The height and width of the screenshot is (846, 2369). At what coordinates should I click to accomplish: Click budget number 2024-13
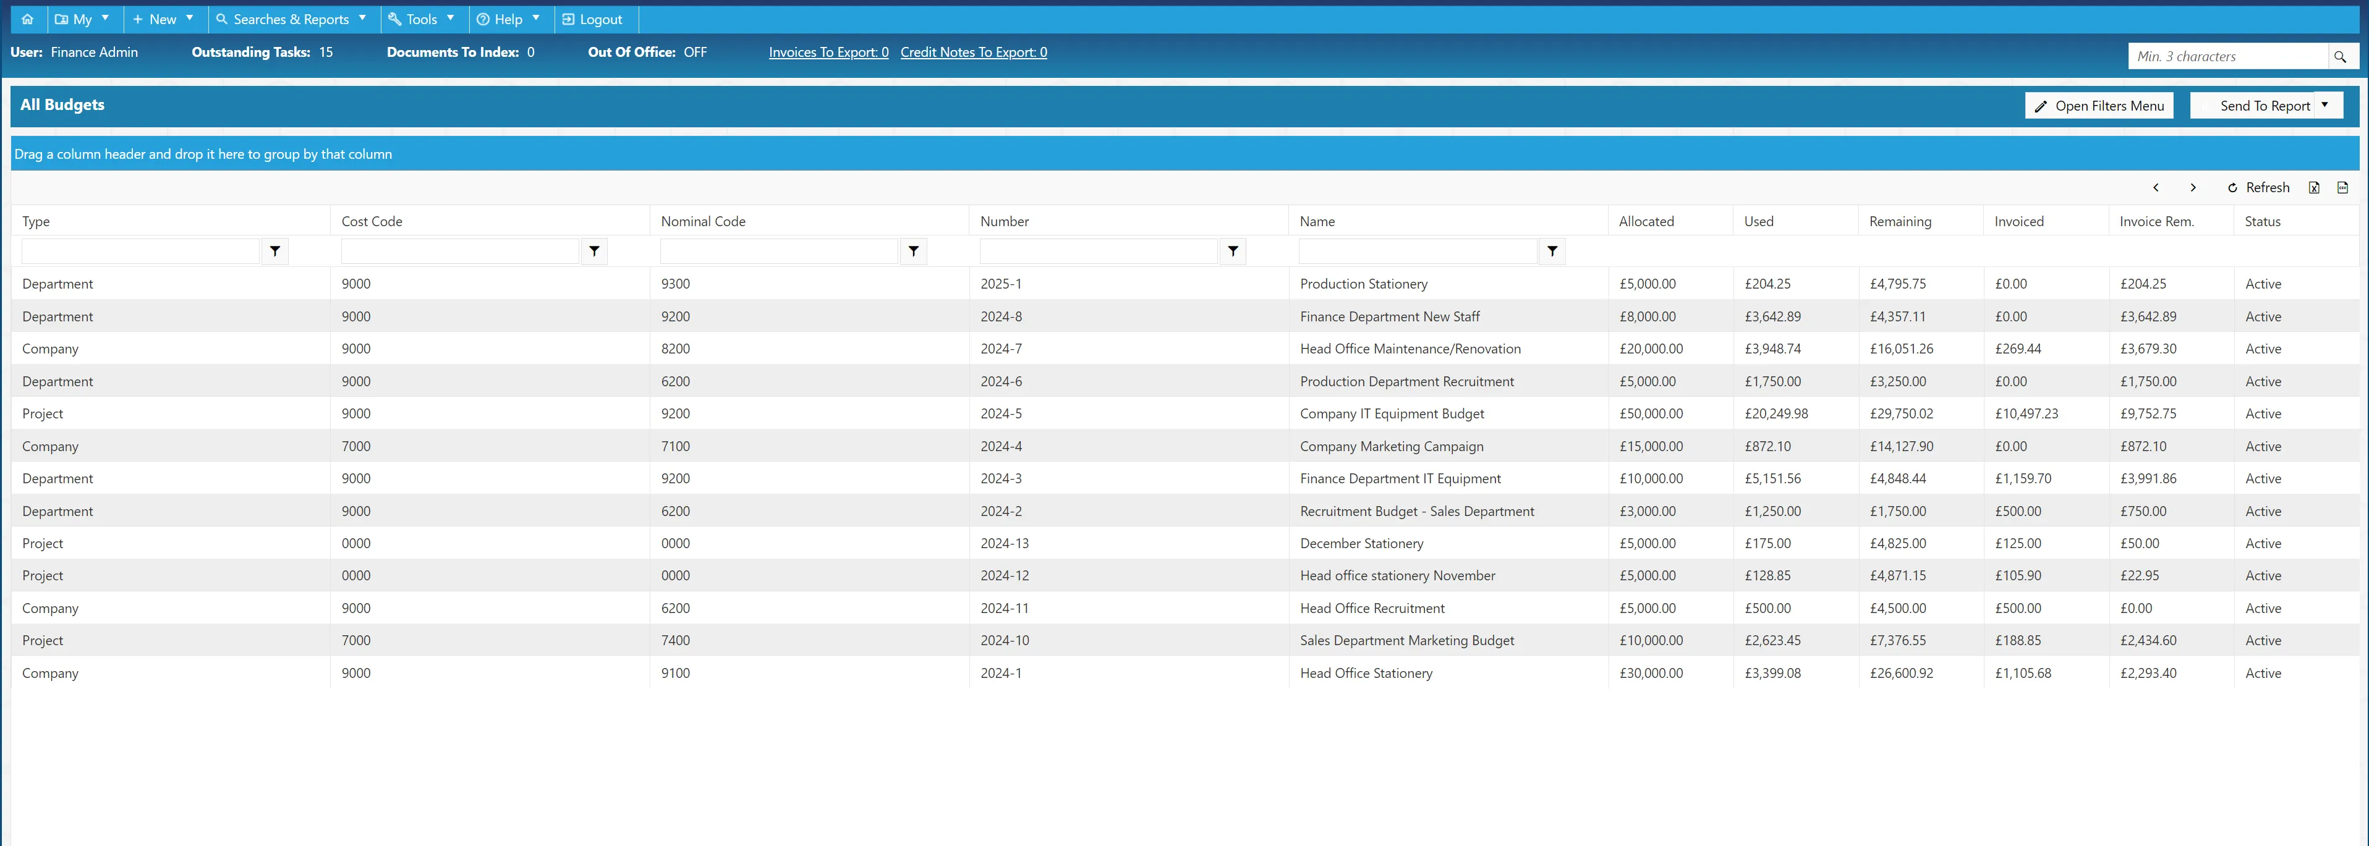(x=1004, y=543)
